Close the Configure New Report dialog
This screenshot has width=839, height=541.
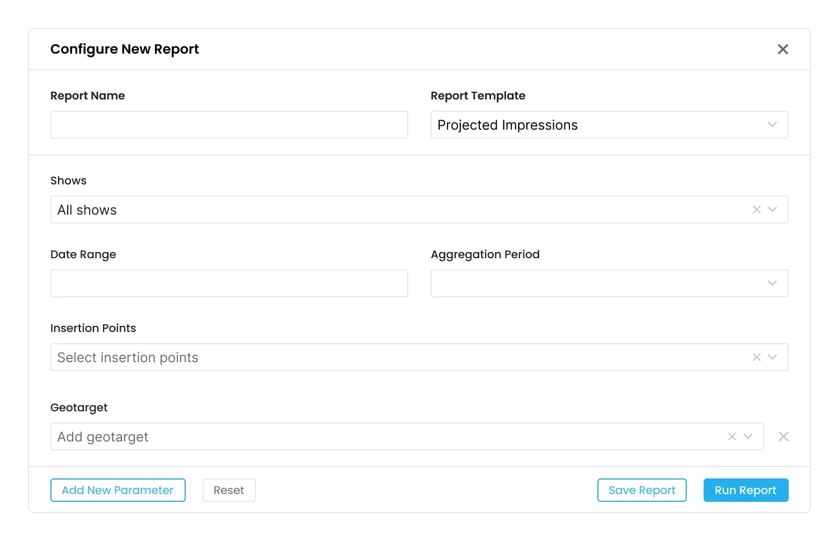pos(783,49)
